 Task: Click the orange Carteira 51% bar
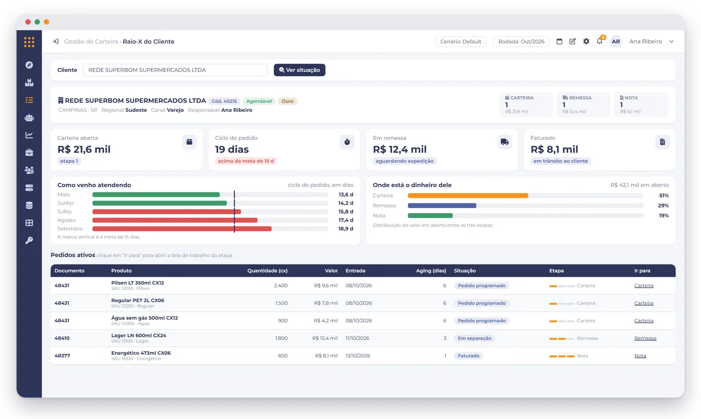point(468,195)
